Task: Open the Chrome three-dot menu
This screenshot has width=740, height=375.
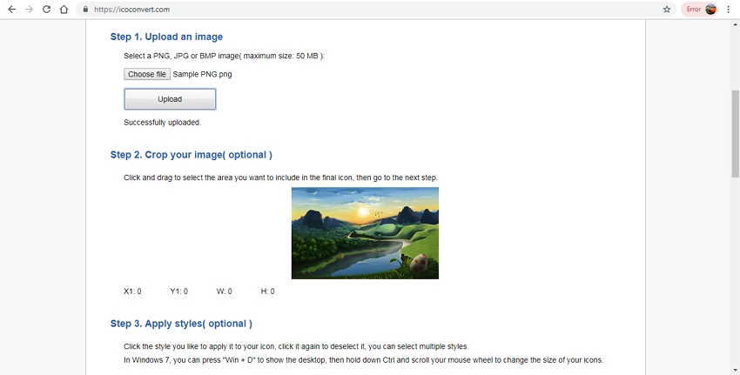Action: click(729, 10)
